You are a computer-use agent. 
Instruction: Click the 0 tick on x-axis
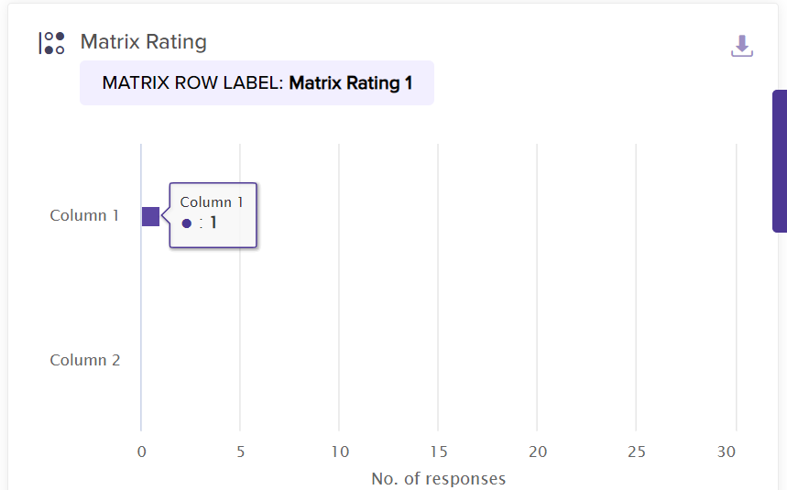tap(141, 452)
